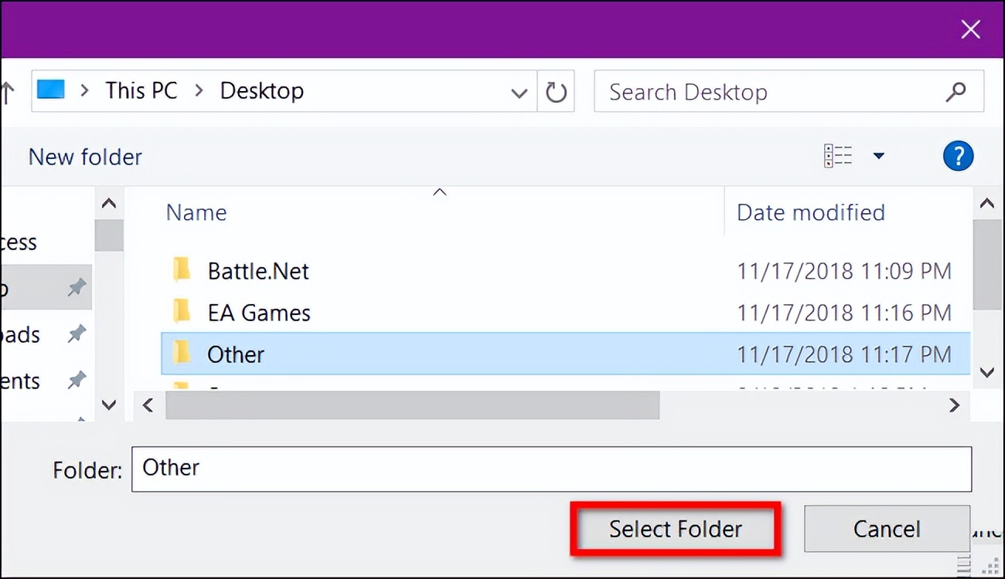Click the Up arrow navigation icon
1005x579 pixels.
[8, 93]
